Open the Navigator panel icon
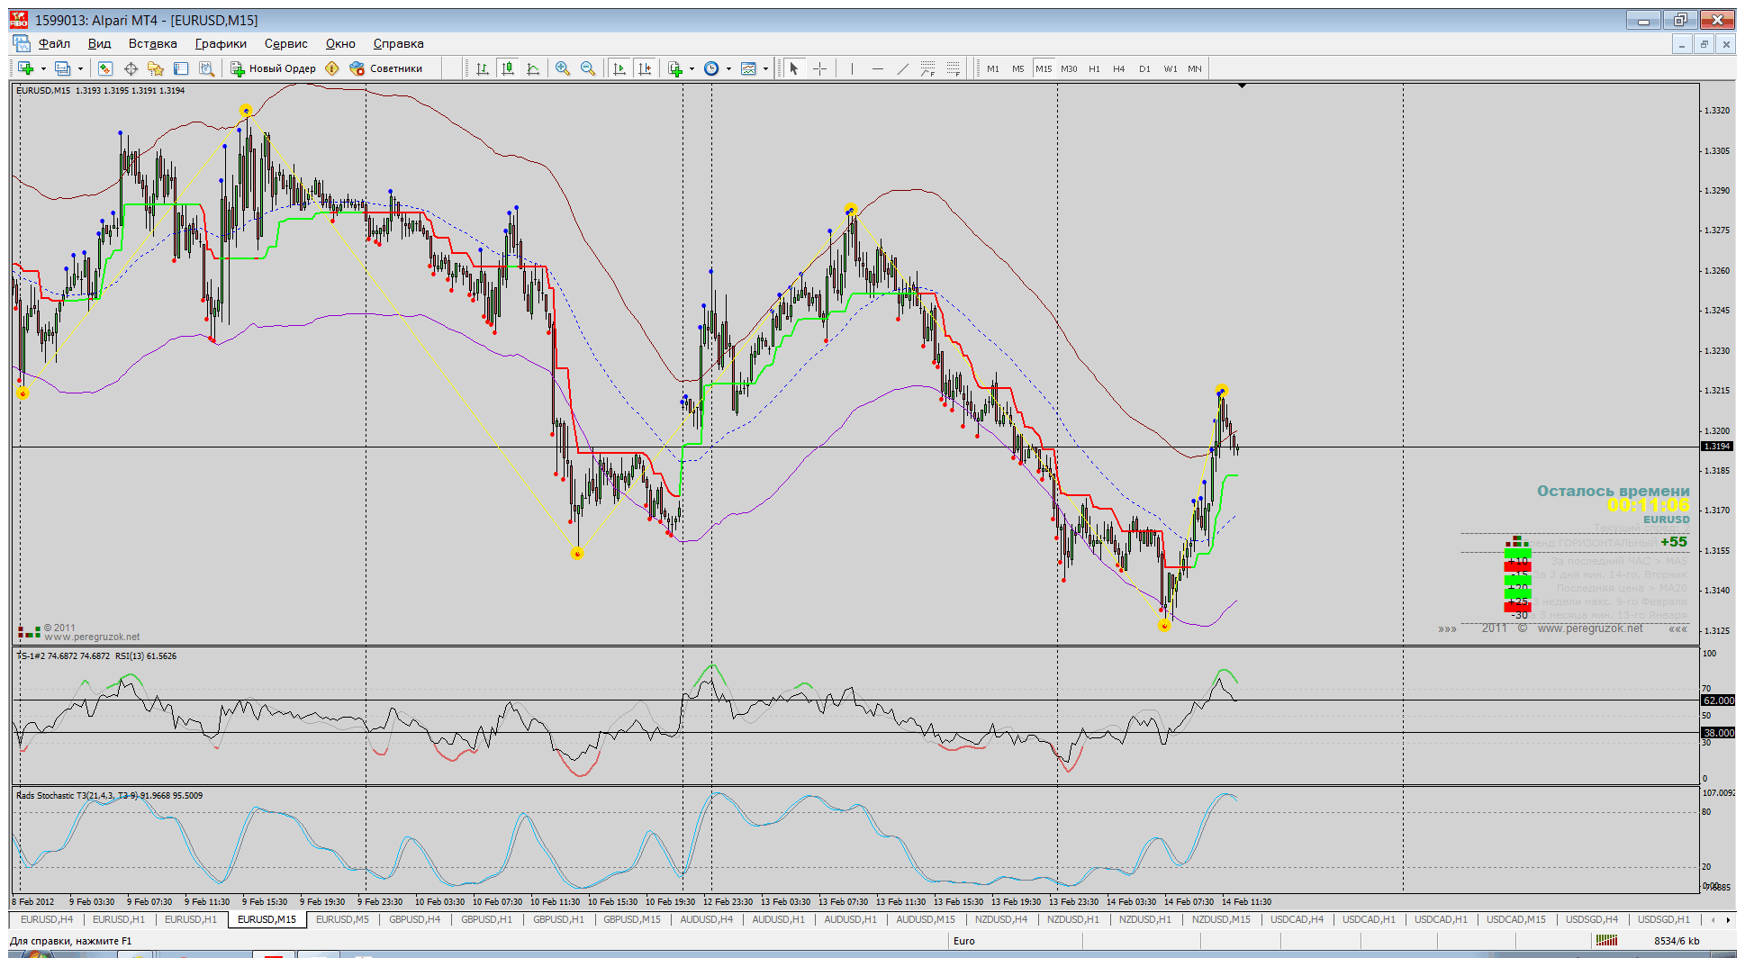Viewport: 1745px width, 958px height. coord(156,68)
